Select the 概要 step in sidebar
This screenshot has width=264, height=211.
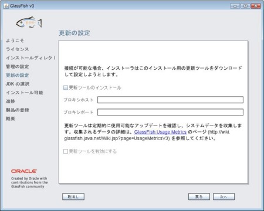tap(11, 118)
